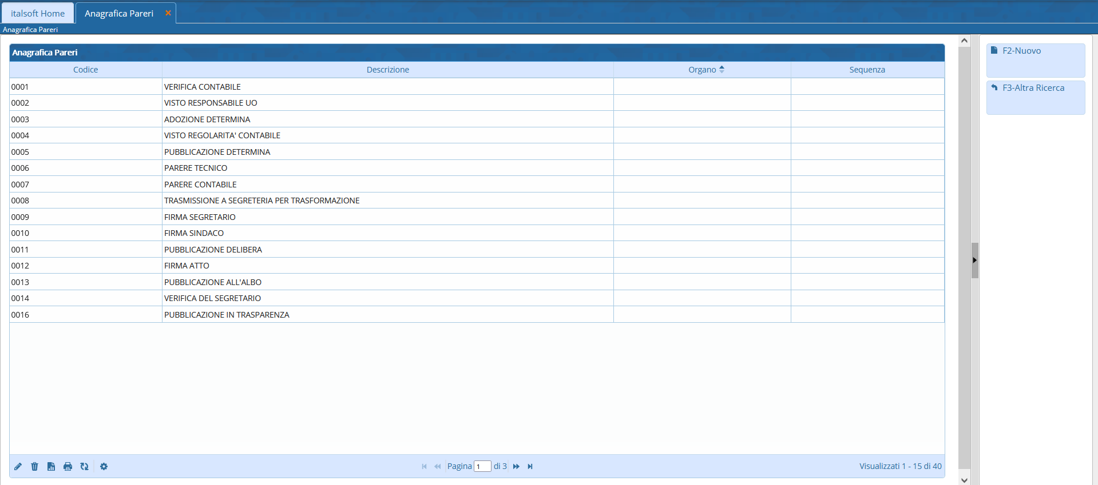
Task: Sort table by Codice column header
Action: pyautogui.click(x=85, y=70)
